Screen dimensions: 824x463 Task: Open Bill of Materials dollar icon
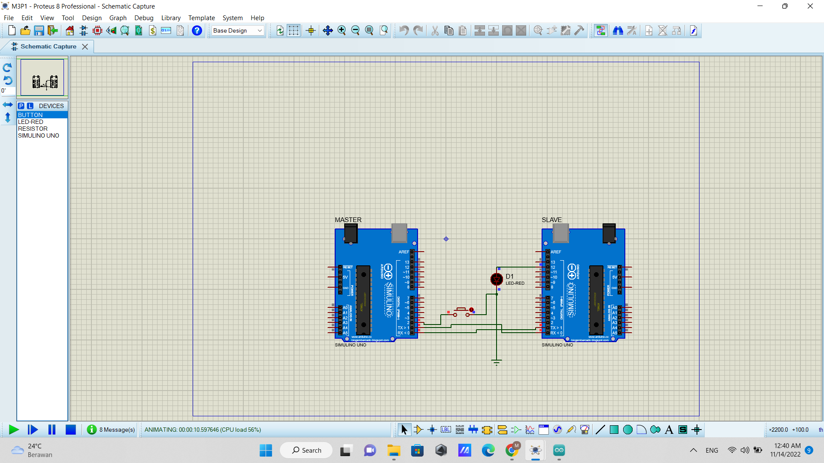coord(152,30)
